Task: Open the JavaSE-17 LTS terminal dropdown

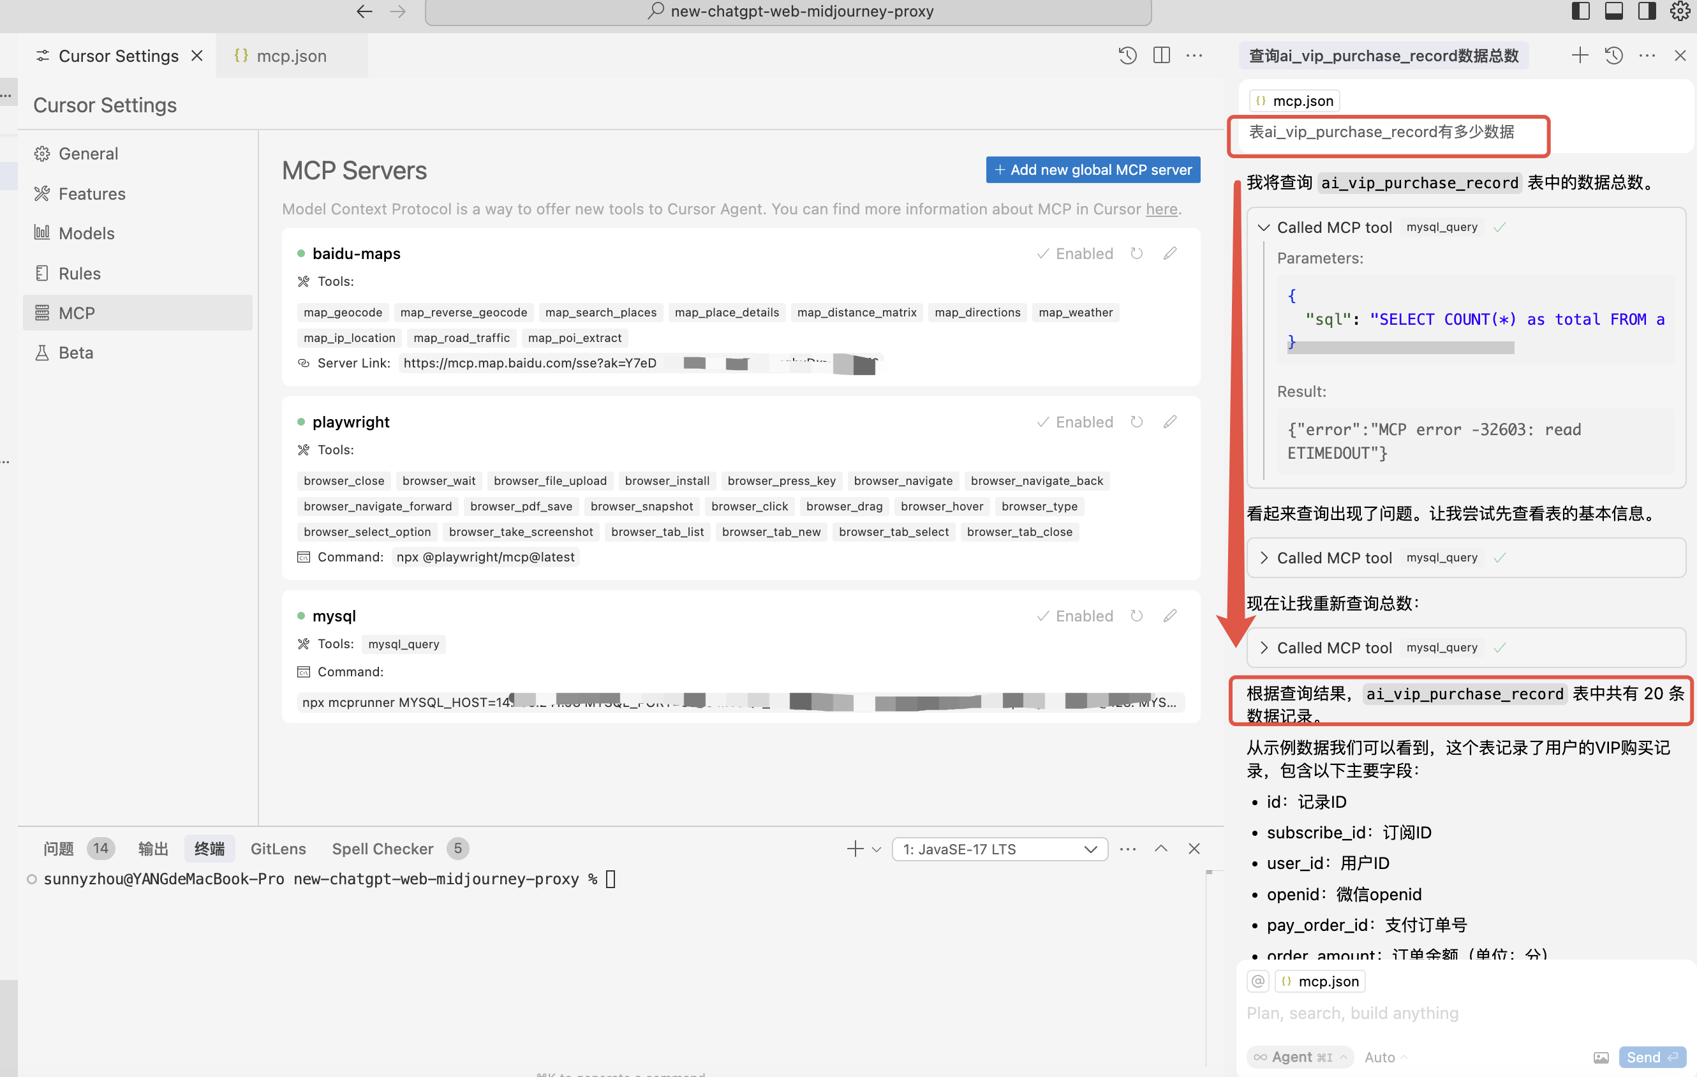Action: click(999, 849)
